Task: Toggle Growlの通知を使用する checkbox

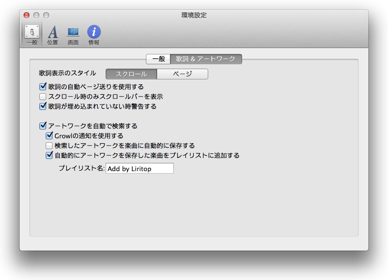Action: (x=49, y=136)
